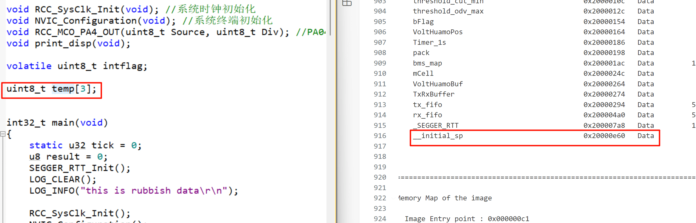
Task: Click the "this is rubbish data" string
Action: (154, 191)
